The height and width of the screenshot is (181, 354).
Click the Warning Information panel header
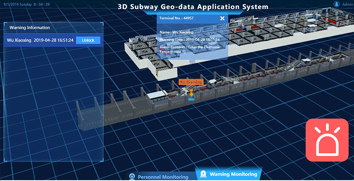[54, 28]
